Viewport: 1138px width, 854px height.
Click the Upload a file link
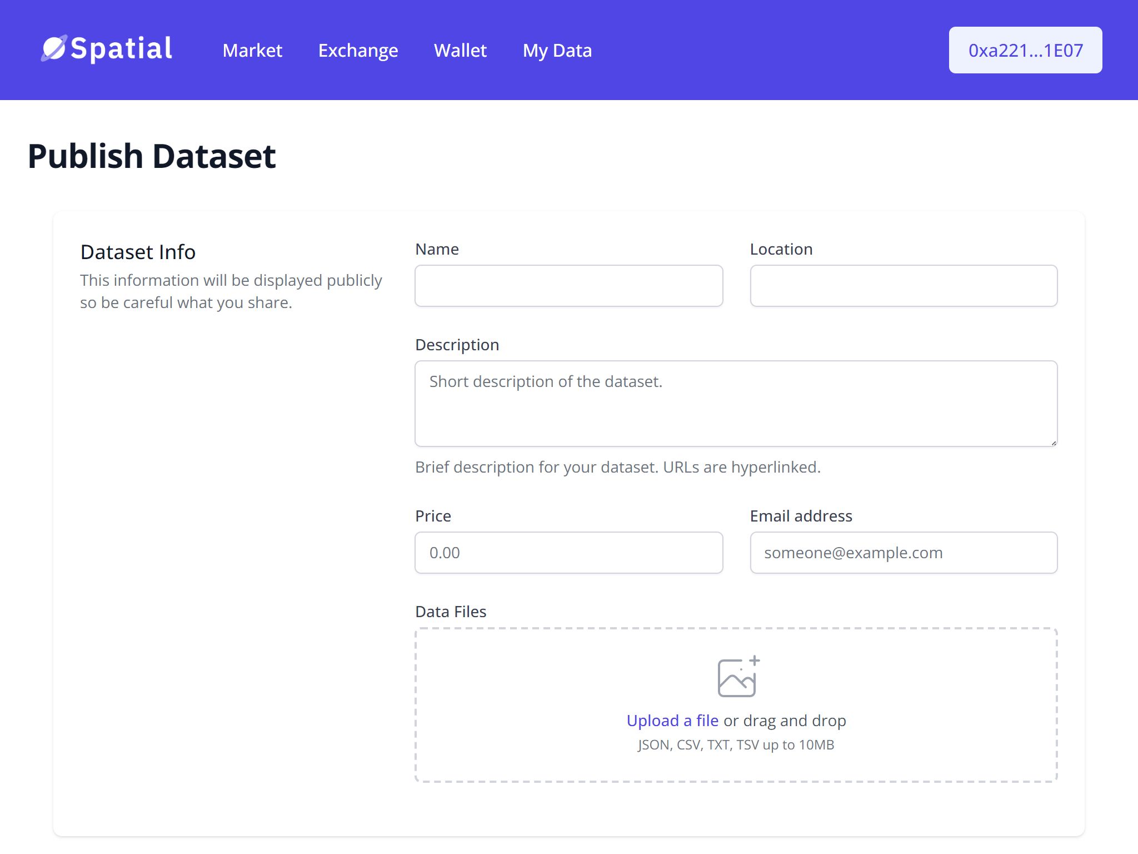[x=672, y=720]
